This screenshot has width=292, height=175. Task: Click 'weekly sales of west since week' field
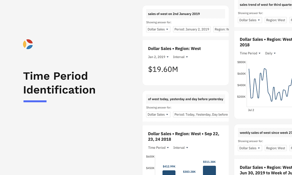point(265,133)
